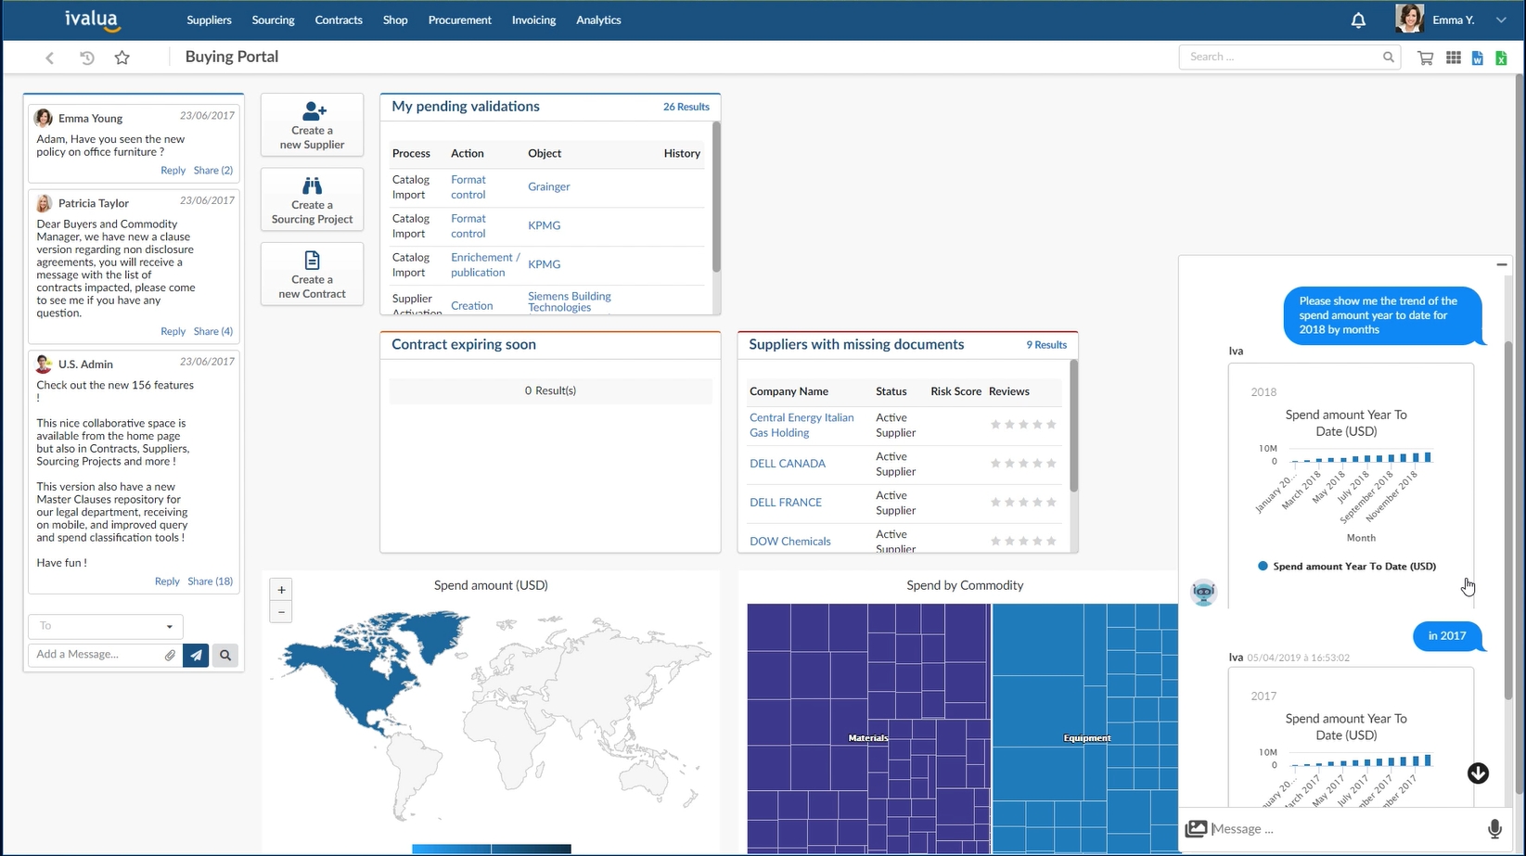Screen dimensions: 1526x856
Task: Jump to latest chat with down arrow
Action: coord(1478,773)
